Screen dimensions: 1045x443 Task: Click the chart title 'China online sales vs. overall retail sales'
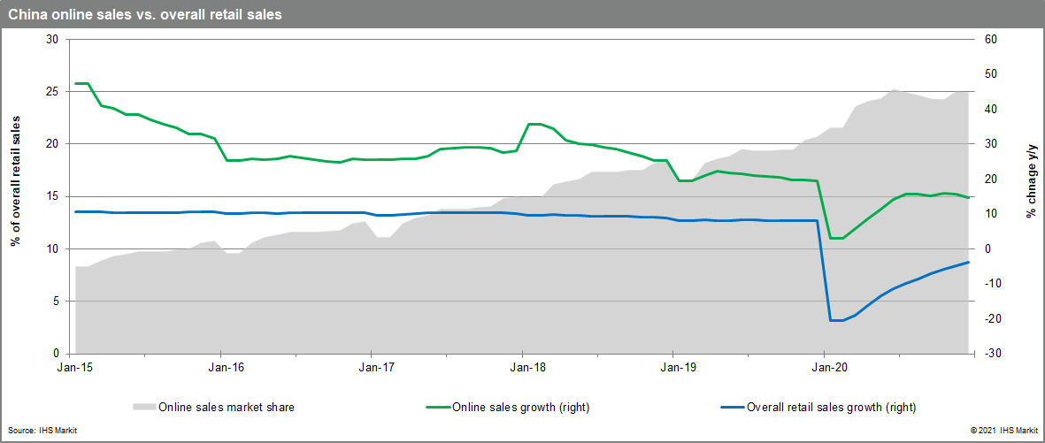tap(146, 15)
